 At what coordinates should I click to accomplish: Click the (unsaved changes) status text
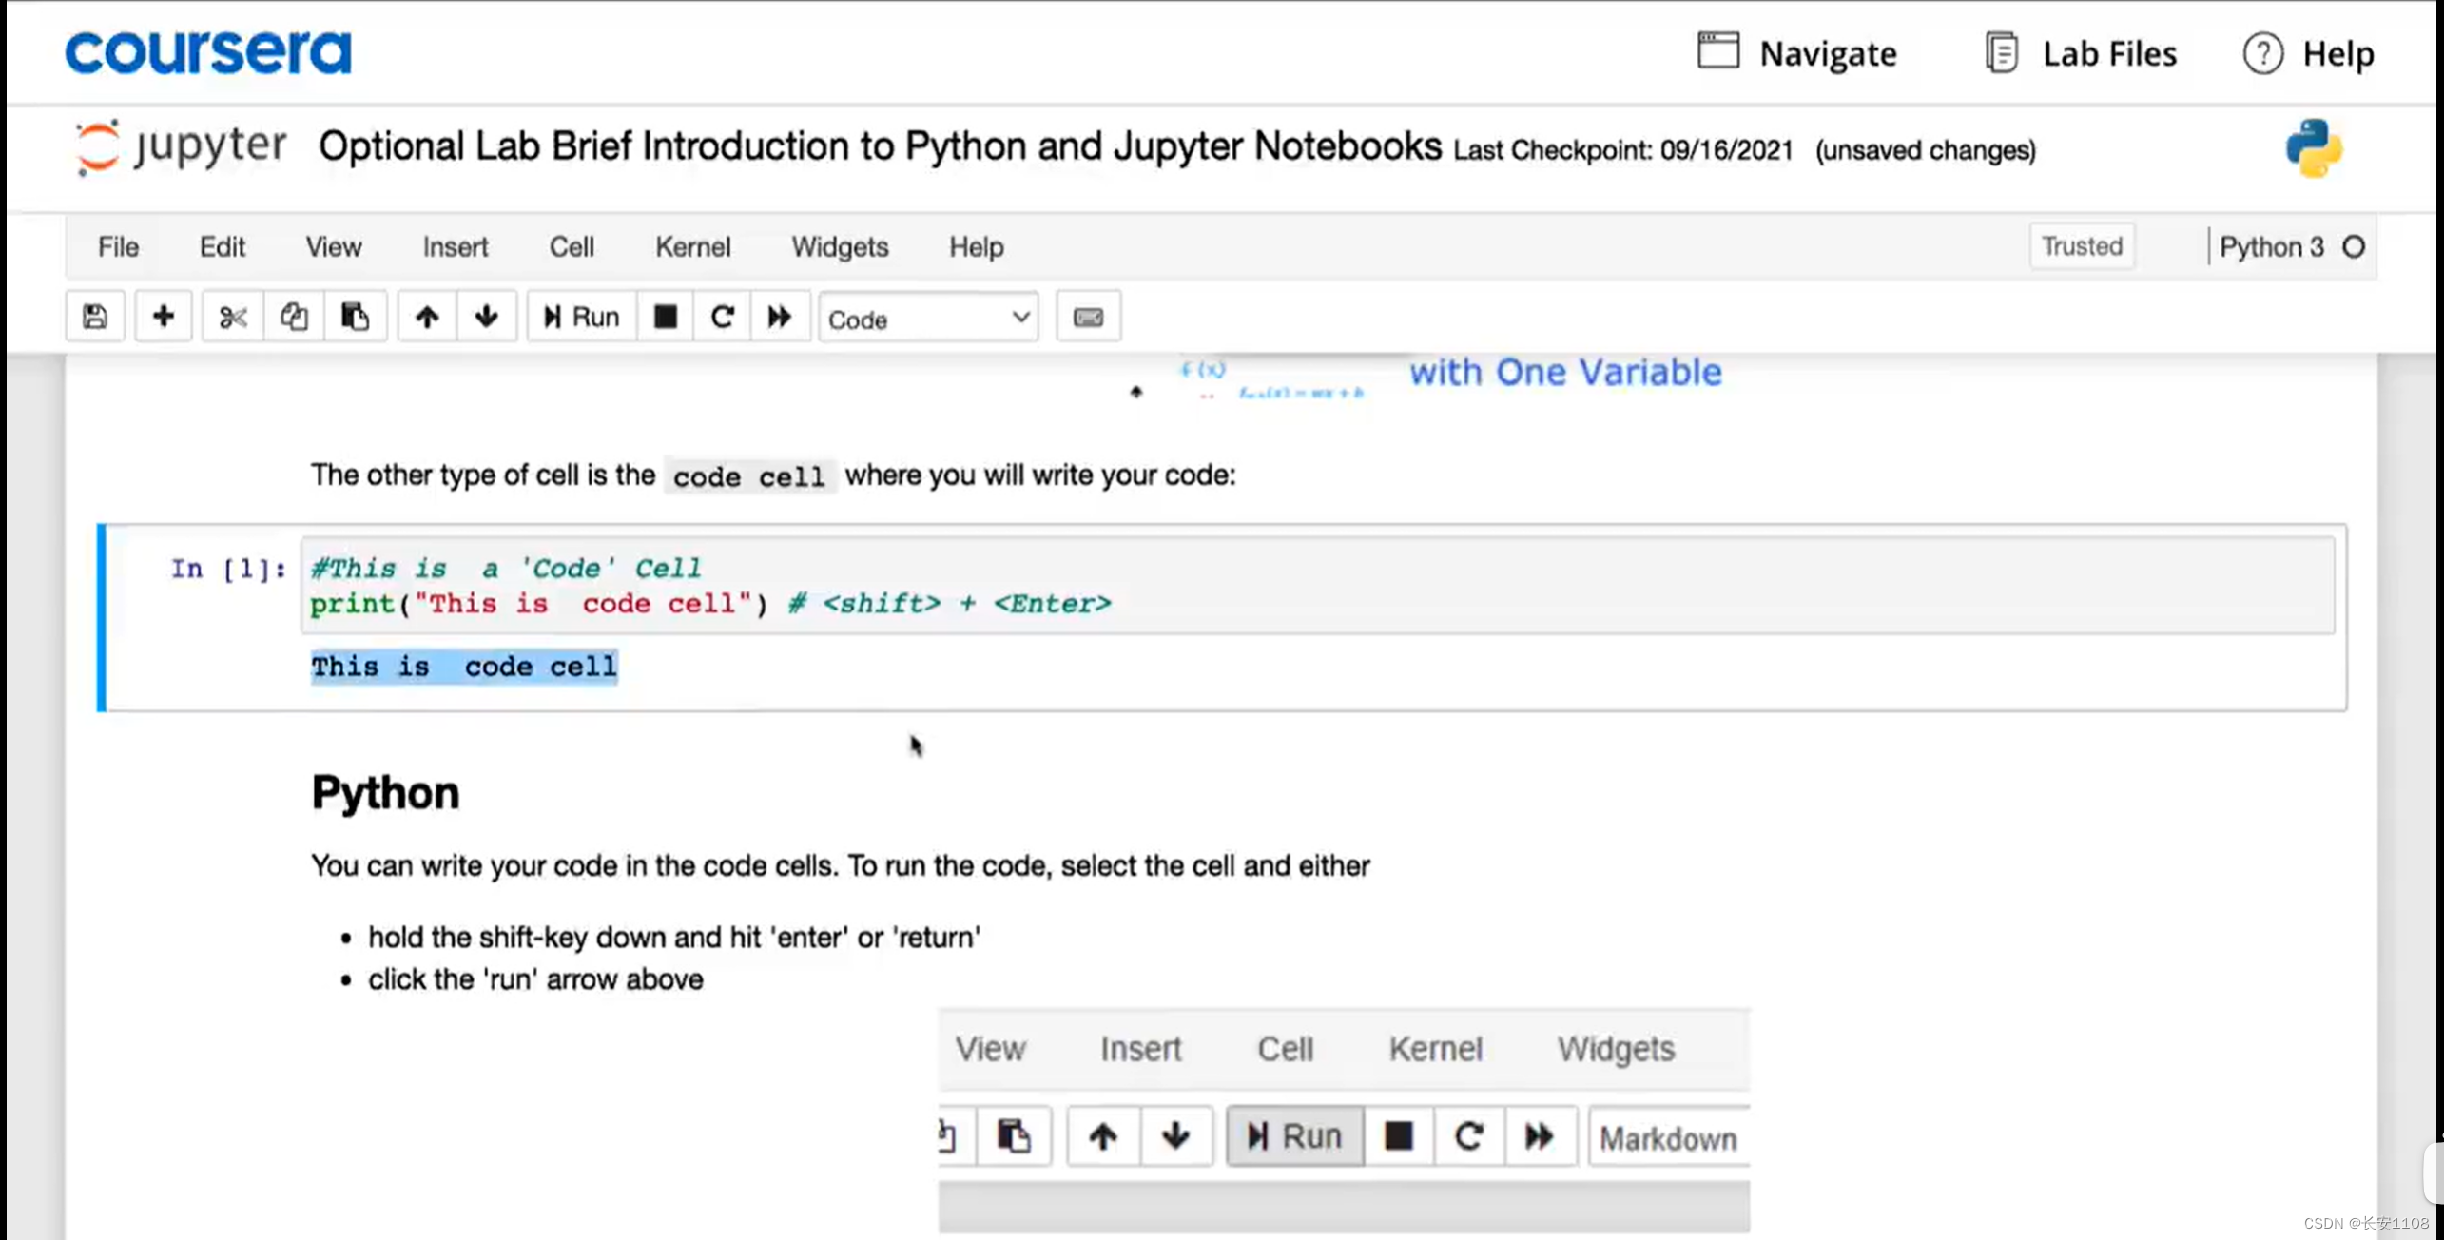click(1926, 150)
